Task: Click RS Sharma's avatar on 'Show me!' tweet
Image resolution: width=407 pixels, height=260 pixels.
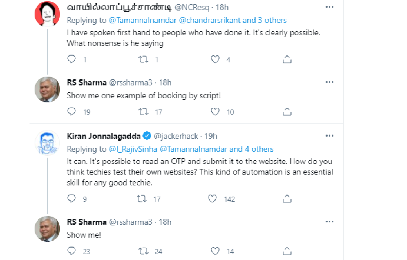Action: coord(47,228)
